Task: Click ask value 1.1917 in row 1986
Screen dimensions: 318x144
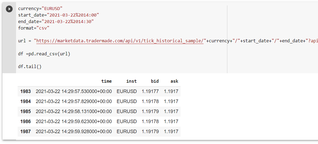Action: click(x=171, y=121)
